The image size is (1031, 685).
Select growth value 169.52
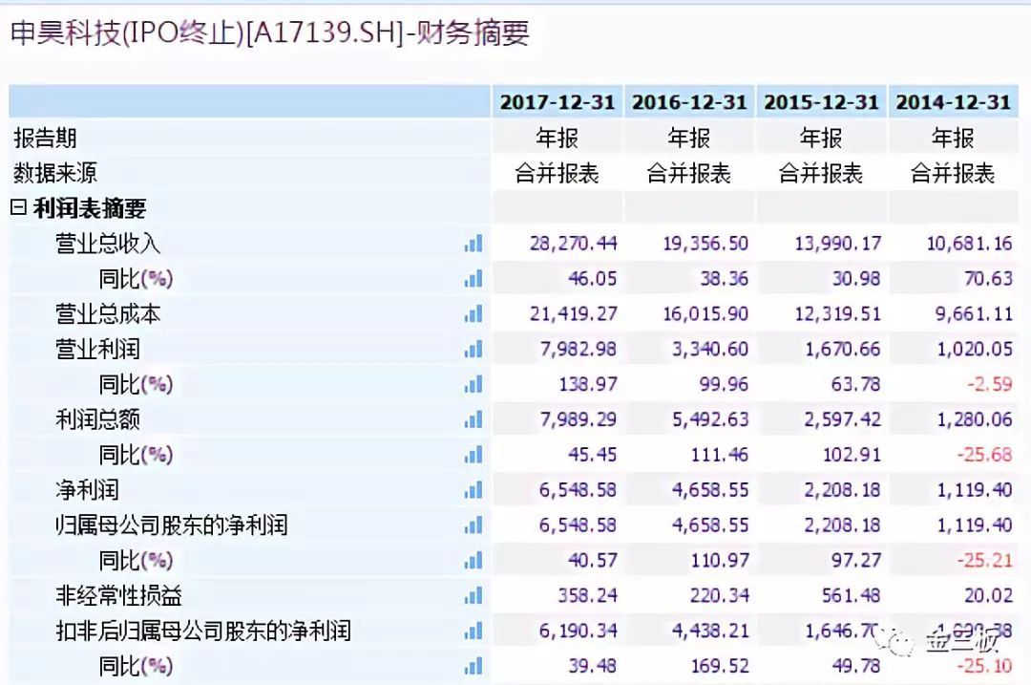coord(720,666)
